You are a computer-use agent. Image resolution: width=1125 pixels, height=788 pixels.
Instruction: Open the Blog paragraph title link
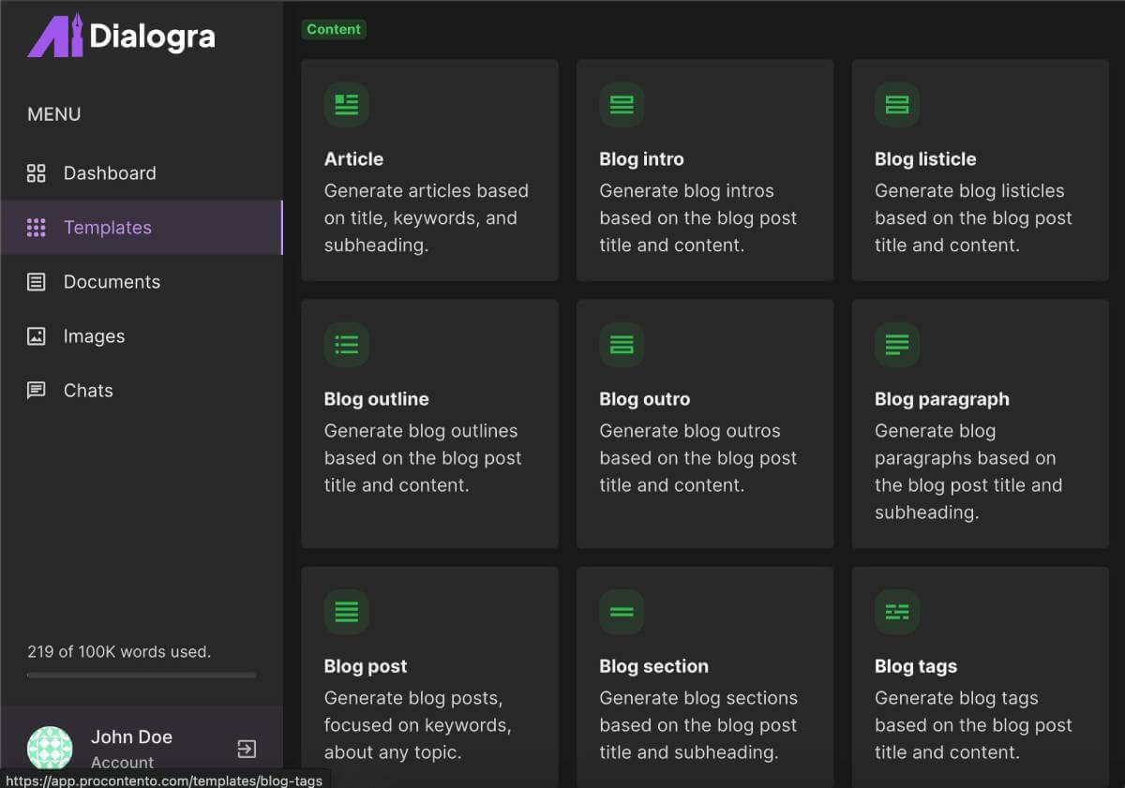[x=942, y=399]
